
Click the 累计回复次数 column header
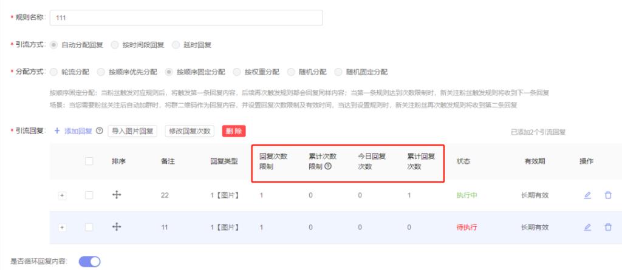[x=422, y=161]
